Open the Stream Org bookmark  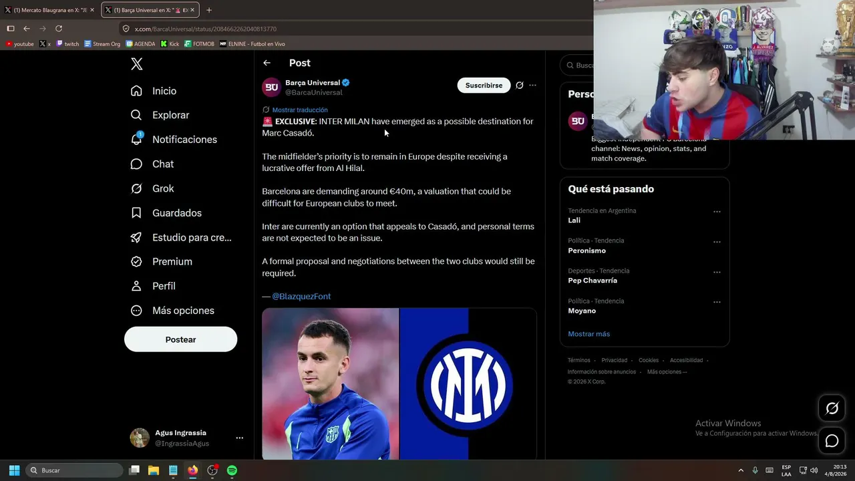tap(102, 44)
